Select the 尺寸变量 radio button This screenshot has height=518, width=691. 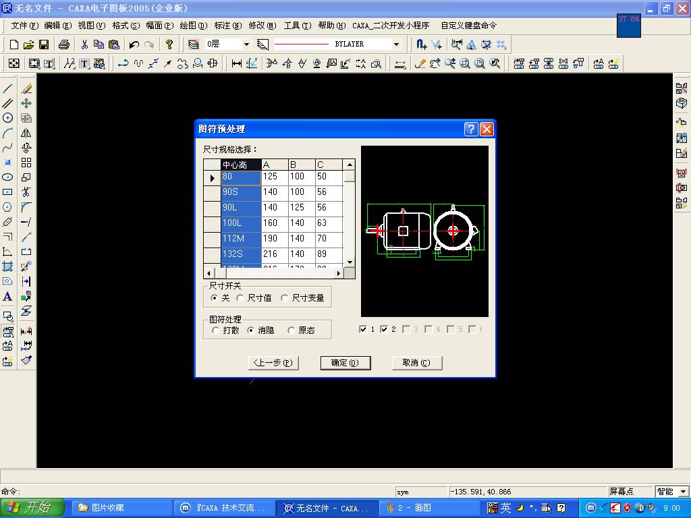tap(285, 297)
